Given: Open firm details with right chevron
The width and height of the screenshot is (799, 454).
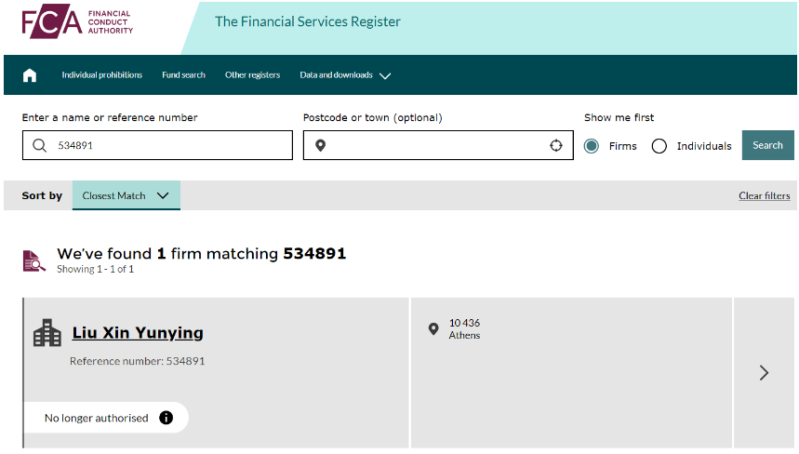Looking at the screenshot, I should [764, 372].
